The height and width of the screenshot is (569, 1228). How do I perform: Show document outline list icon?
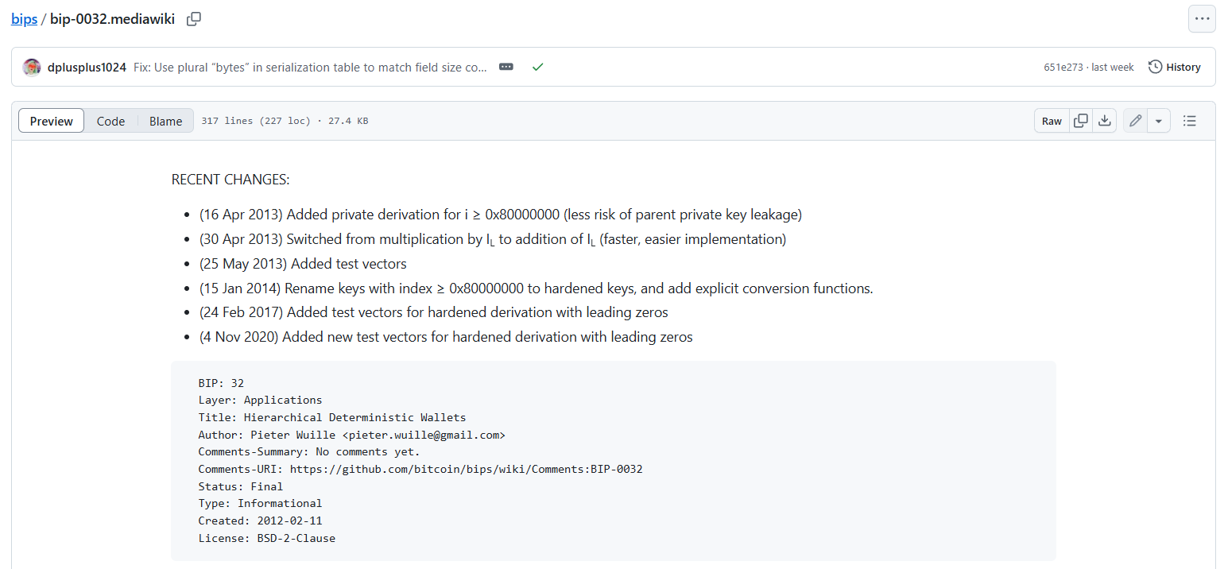tap(1190, 121)
